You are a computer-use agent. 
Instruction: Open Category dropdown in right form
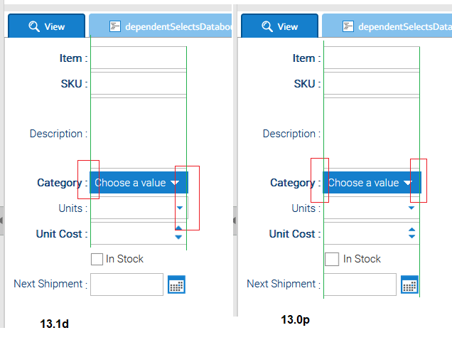pyautogui.click(x=372, y=182)
